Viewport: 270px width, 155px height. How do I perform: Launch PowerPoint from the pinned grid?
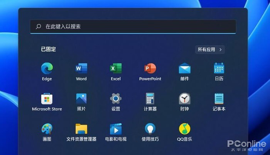150,68
